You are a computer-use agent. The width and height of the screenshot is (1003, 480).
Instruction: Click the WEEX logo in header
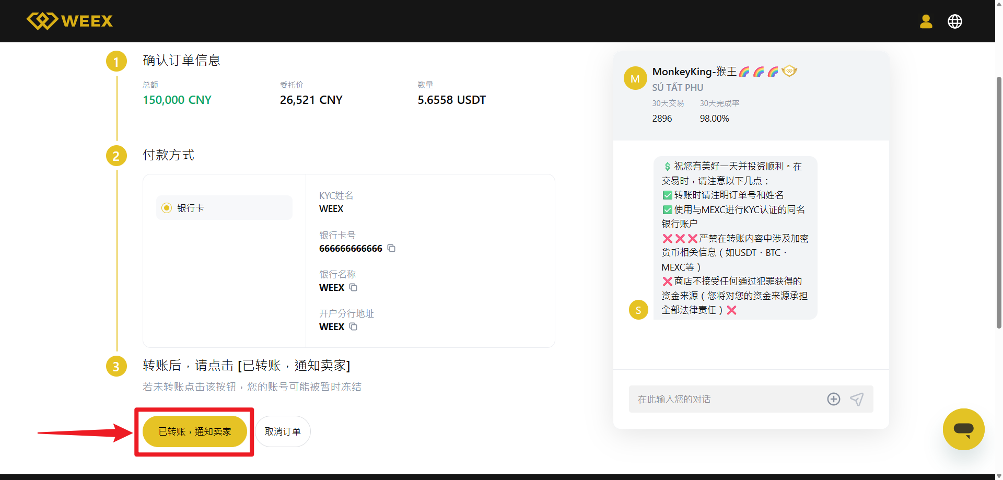click(69, 21)
